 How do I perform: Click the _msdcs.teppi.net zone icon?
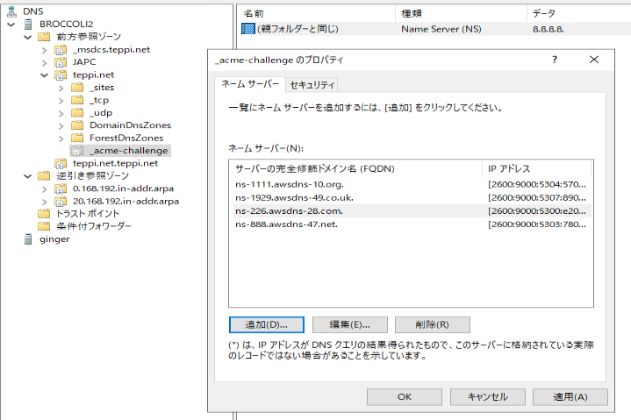tap(61, 50)
